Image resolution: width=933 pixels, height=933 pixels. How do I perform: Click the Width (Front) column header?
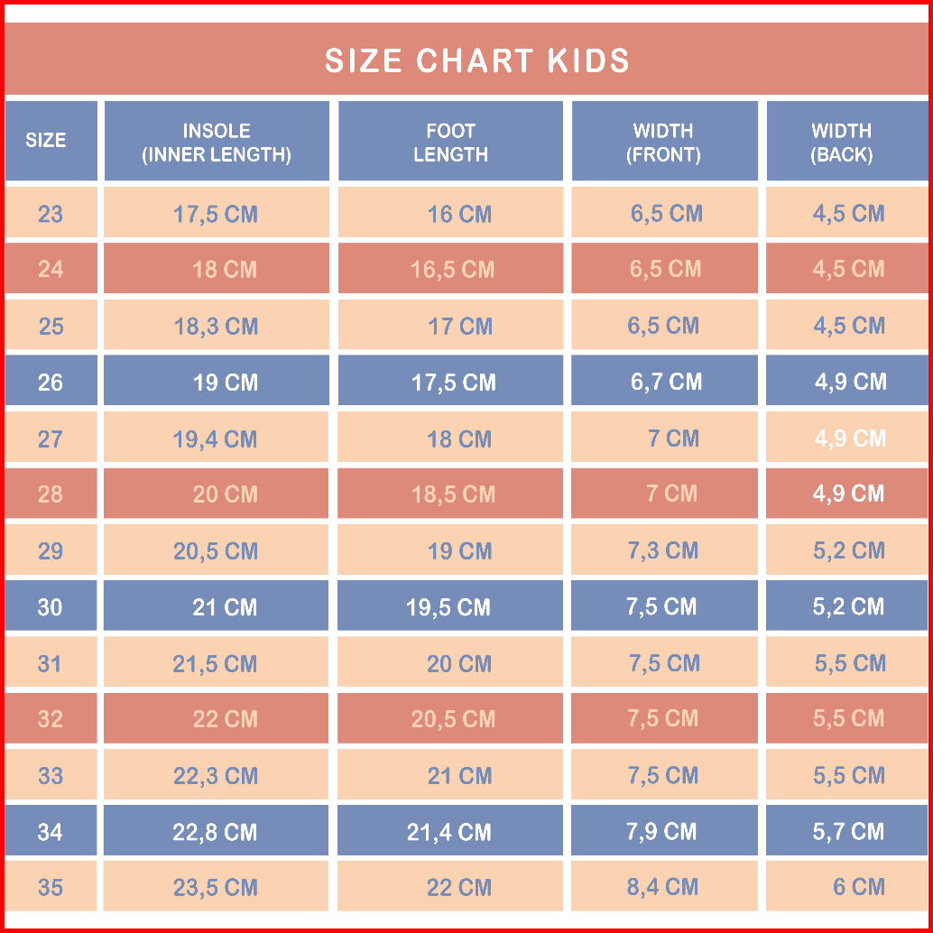(x=664, y=143)
